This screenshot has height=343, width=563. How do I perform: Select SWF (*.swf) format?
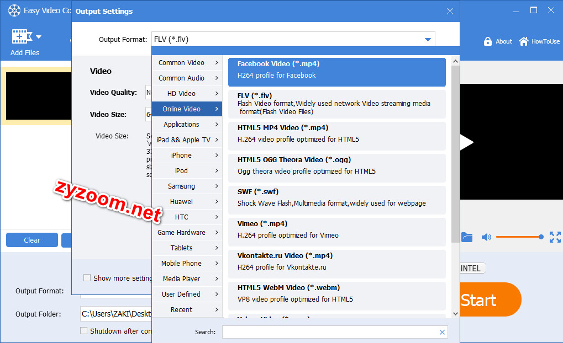tap(337, 200)
